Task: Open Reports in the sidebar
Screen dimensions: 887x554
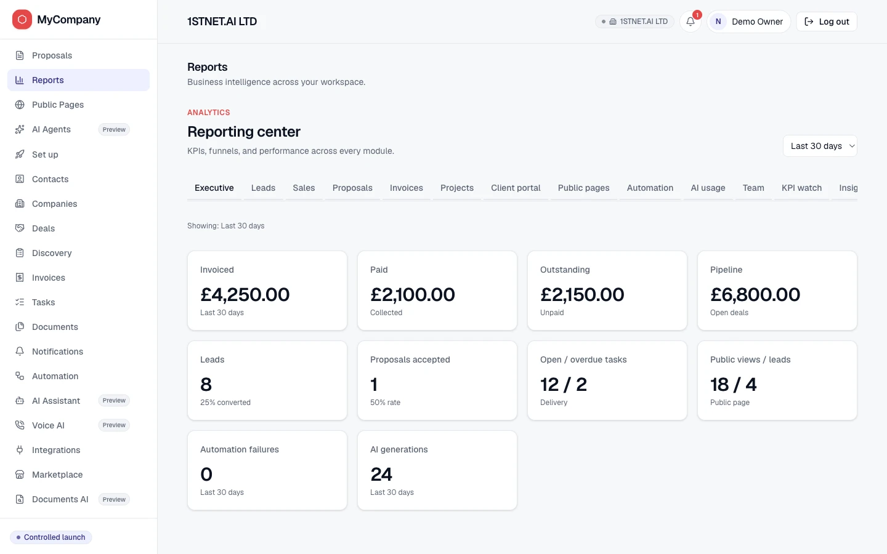Action: (x=78, y=80)
